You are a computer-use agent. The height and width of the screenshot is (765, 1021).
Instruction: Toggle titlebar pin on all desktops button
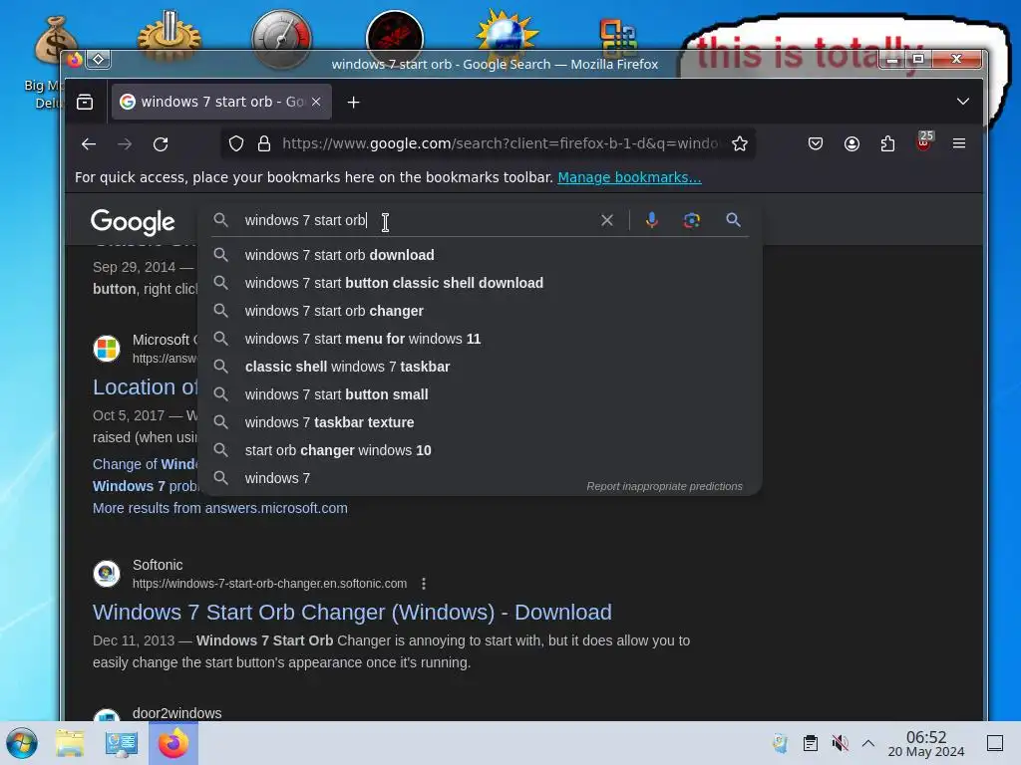[99, 59]
